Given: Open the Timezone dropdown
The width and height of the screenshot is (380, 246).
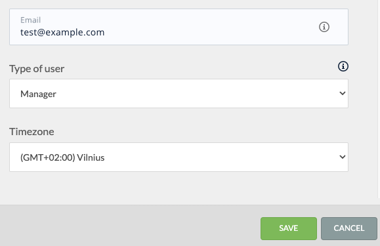Looking at the screenshot, I should tap(179, 157).
